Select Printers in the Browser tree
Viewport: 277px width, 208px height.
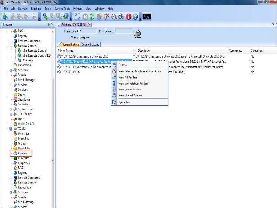pyautogui.click(x=22, y=153)
